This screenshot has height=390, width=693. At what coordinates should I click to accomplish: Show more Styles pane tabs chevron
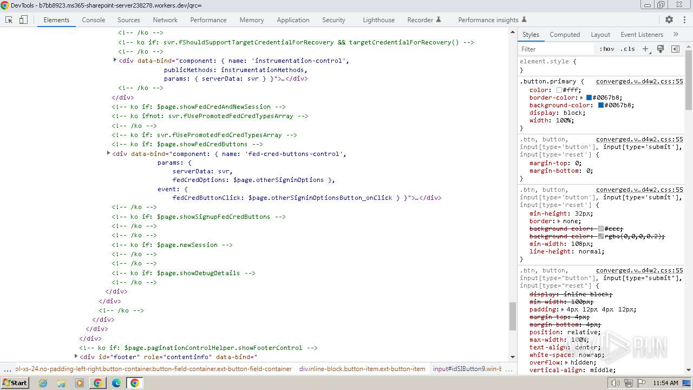(x=676, y=34)
